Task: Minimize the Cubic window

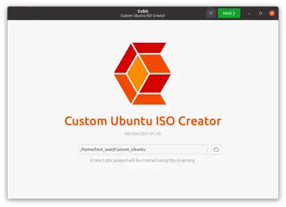Action: (249, 13)
